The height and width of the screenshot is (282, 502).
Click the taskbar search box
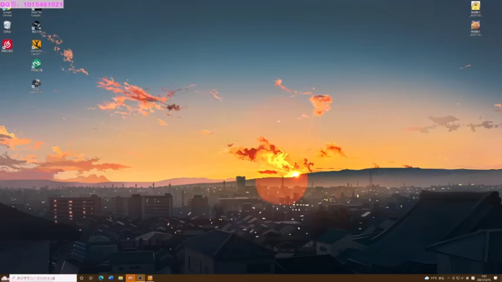(43, 278)
